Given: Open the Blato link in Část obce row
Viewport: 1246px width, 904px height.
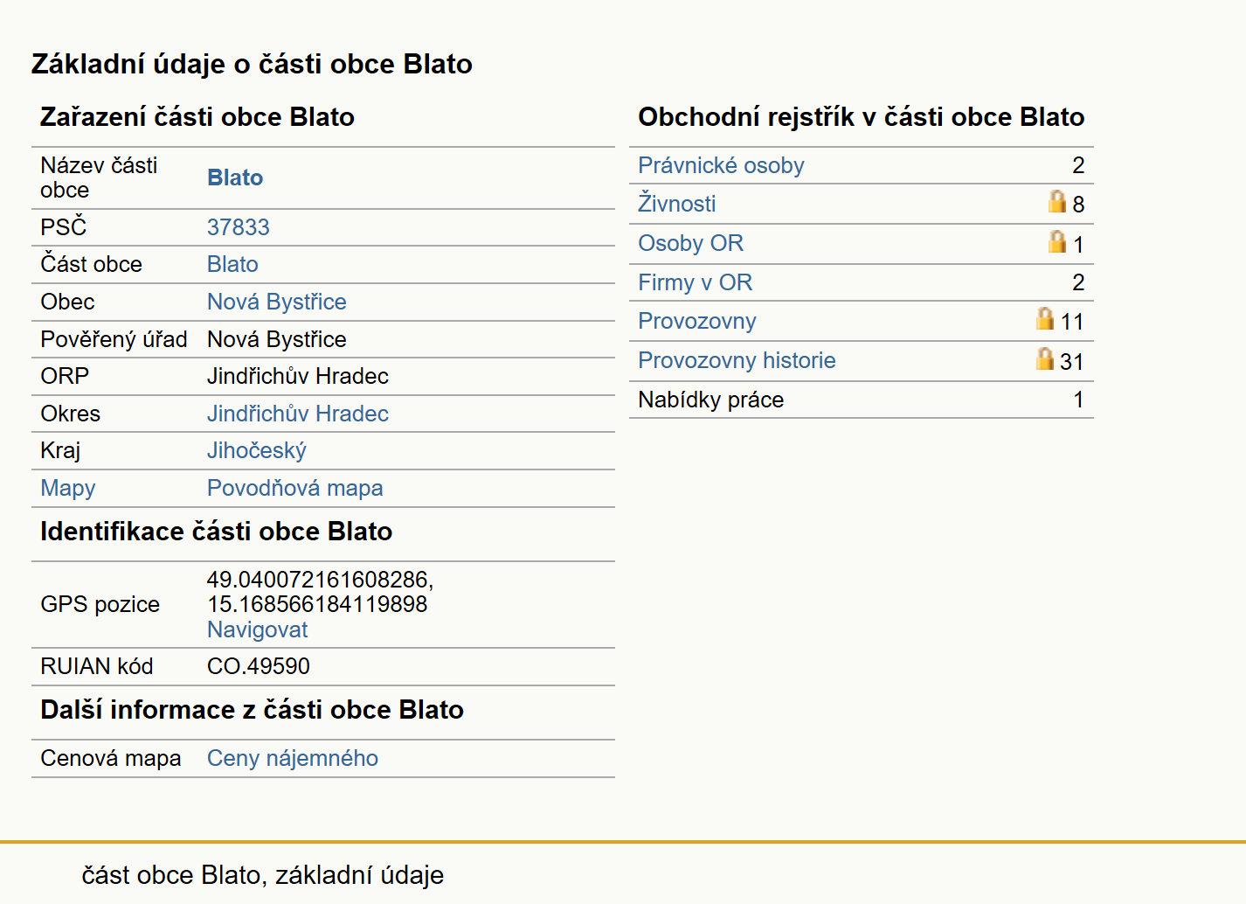Looking at the screenshot, I should click(232, 264).
